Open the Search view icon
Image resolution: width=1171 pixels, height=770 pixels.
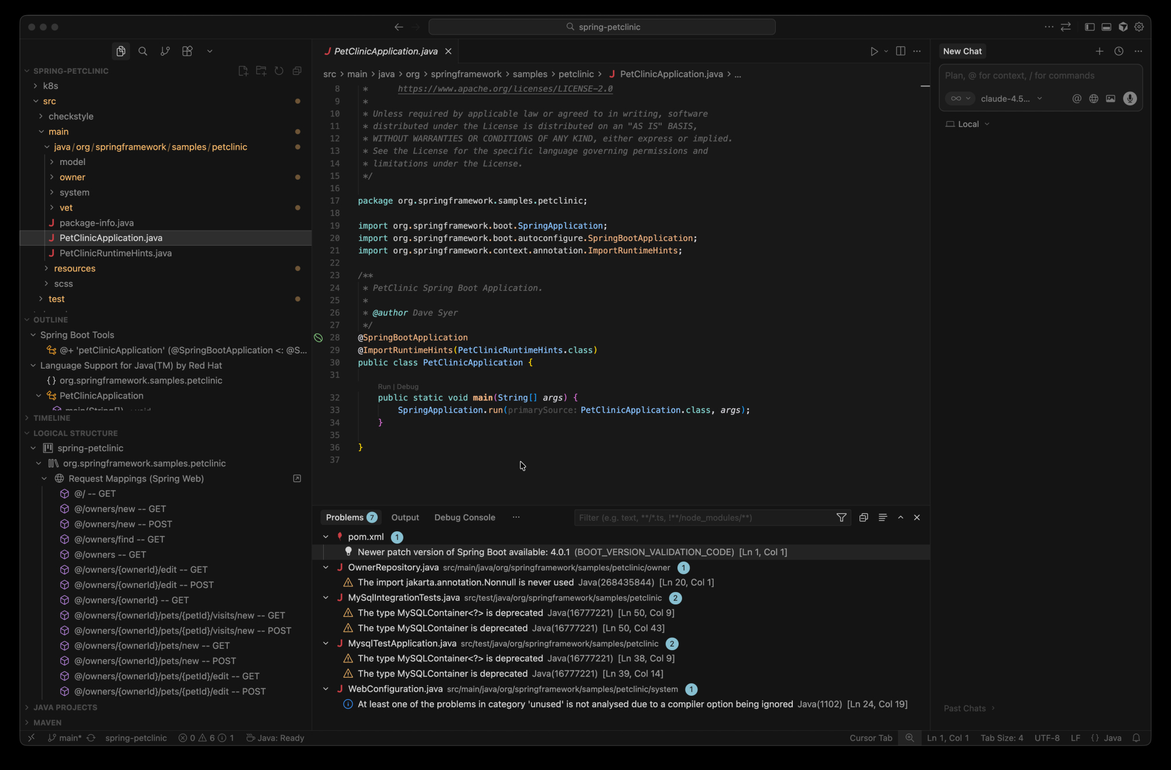[142, 51]
